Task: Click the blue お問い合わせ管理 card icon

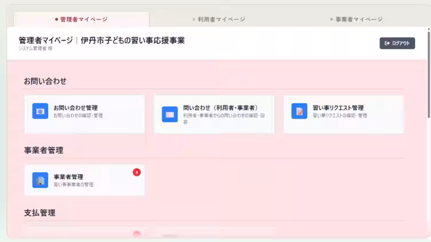Action: tap(40, 111)
